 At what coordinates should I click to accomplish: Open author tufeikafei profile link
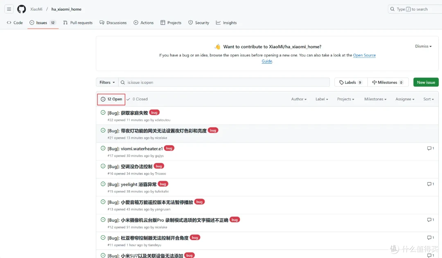click(x=162, y=191)
